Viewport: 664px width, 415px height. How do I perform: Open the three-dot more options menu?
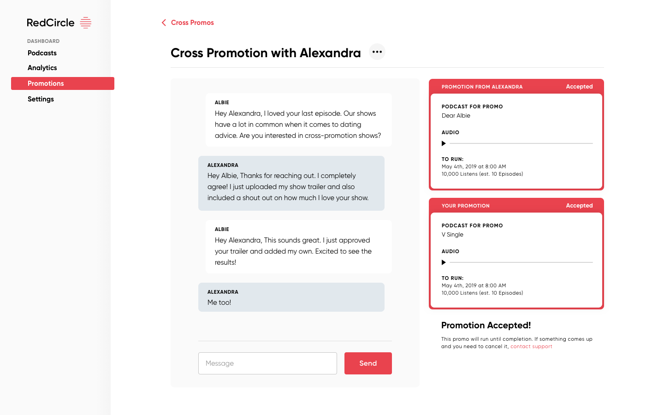click(x=377, y=52)
